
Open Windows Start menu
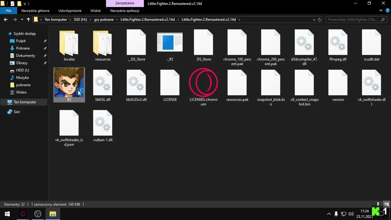pos(7,214)
